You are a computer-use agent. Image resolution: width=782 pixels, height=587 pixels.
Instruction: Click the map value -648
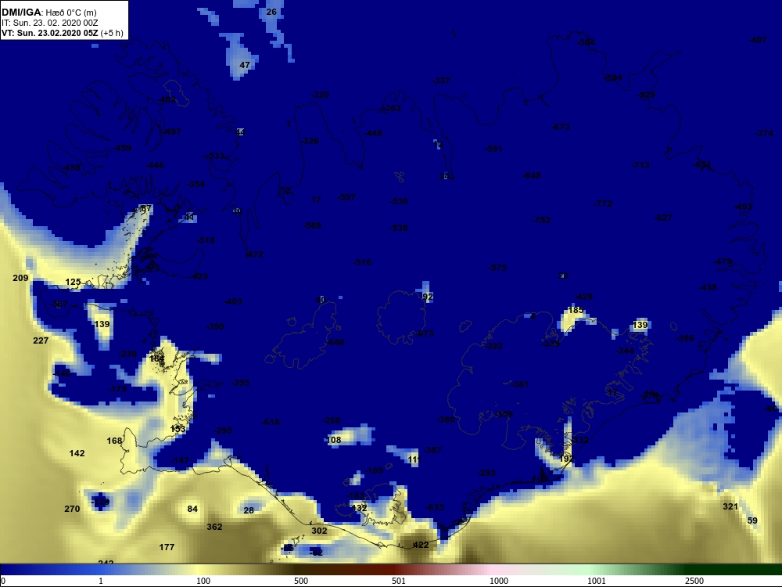[532, 175]
